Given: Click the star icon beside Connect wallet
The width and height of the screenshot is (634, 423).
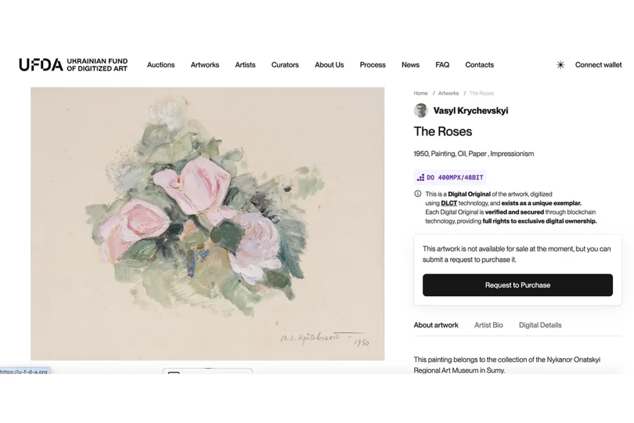Looking at the screenshot, I should point(560,65).
